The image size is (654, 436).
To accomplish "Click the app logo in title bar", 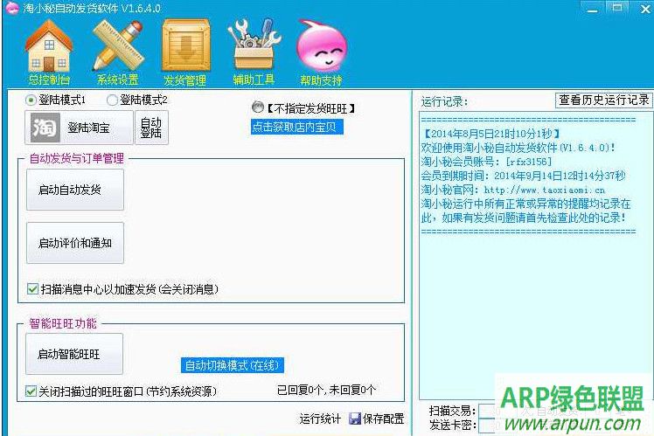I will click(11, 8).
